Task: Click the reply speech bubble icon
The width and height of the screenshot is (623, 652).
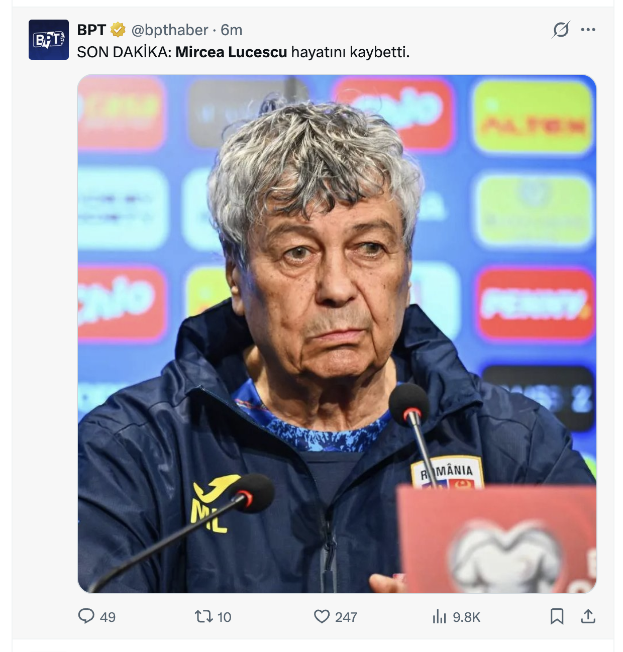Action: point(86,616)
